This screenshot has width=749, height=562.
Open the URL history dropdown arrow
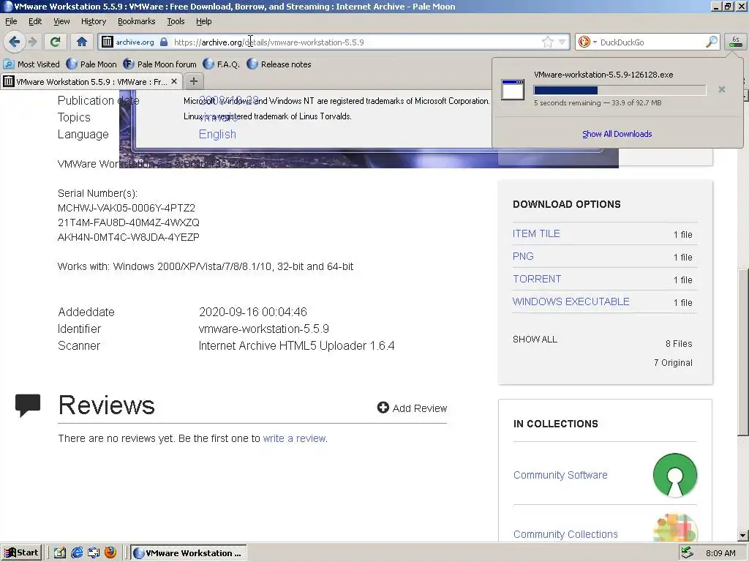pyautogui.click(x=562, y=42)
